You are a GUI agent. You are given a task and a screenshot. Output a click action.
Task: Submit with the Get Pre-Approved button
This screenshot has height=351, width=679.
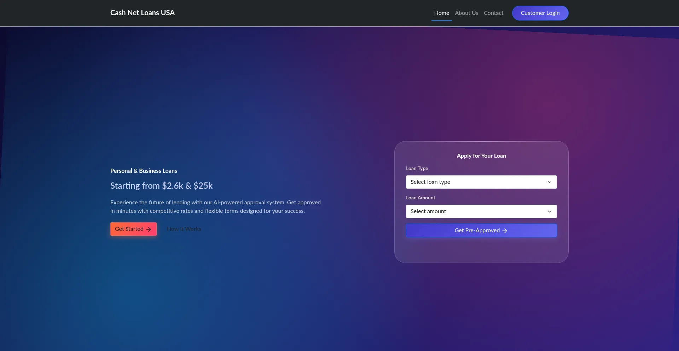point(481,230)
